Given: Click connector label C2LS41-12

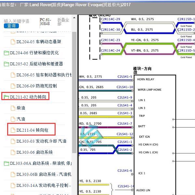Looking at the screenshot, I should point(125,134).
